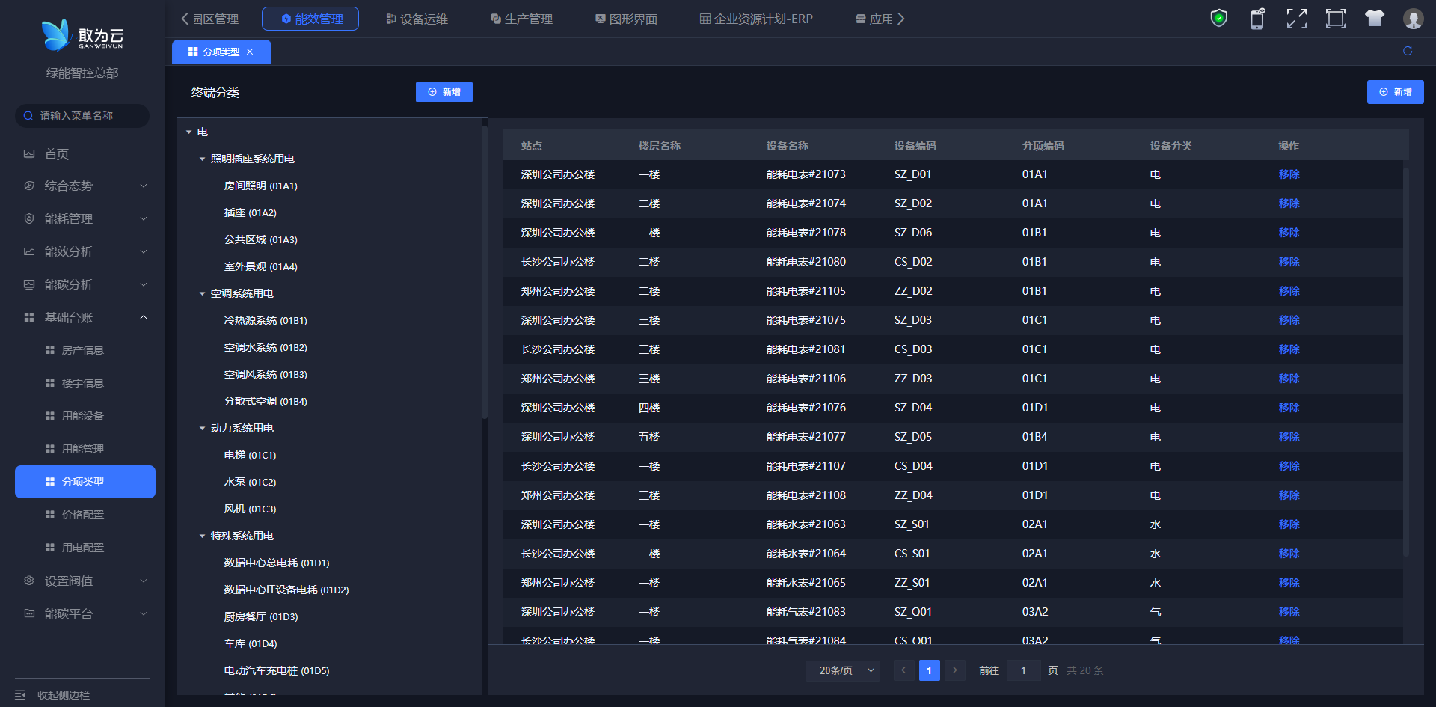Close the 分项类型 tab
Viewport: 1436px width, 707px height.
click(x=250, y=52)
